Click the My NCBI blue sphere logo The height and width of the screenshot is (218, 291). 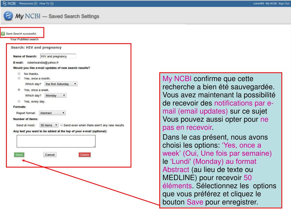pyautogui.click(x=8, y=16)
